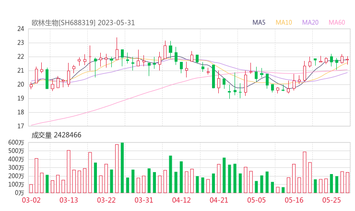Click the 05-25 date axis label
This screenshot has height=211, width=355.
point(331,200)
